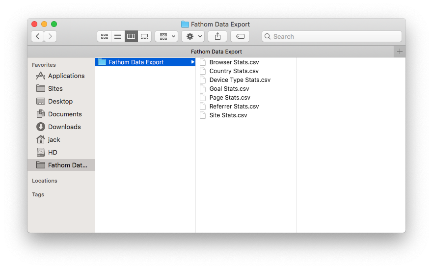
Task: Click the disclosure arrow on Fathom Data Export
Action: pos(192,62)
